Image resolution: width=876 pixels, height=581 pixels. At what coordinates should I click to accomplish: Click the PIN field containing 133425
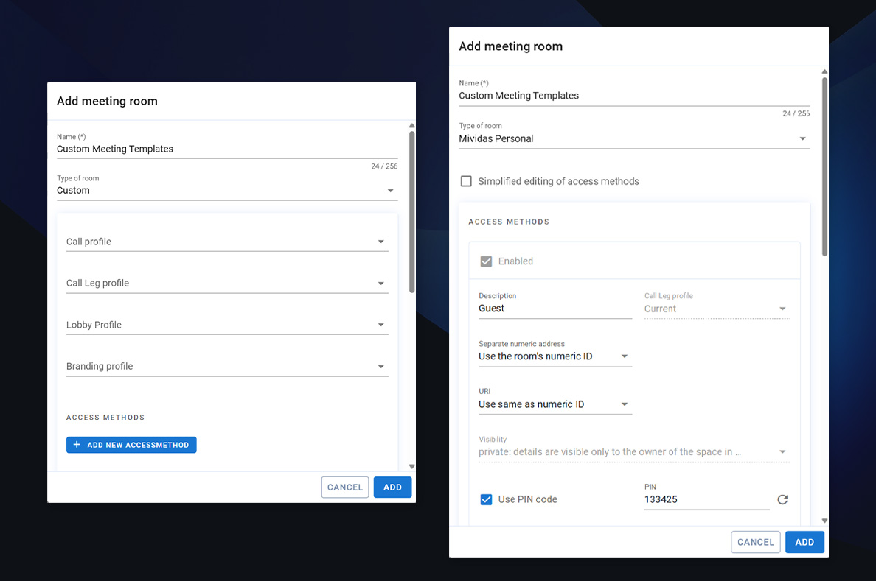pos(706,499)
